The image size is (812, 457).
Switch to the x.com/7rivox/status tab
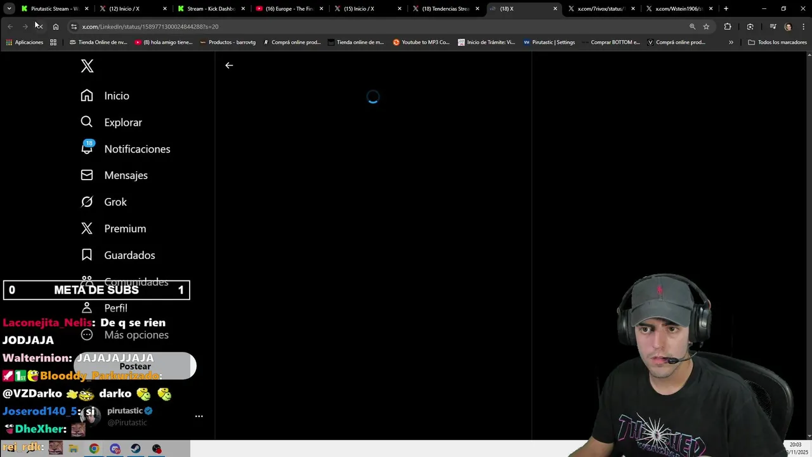click(x=601, y=9)
